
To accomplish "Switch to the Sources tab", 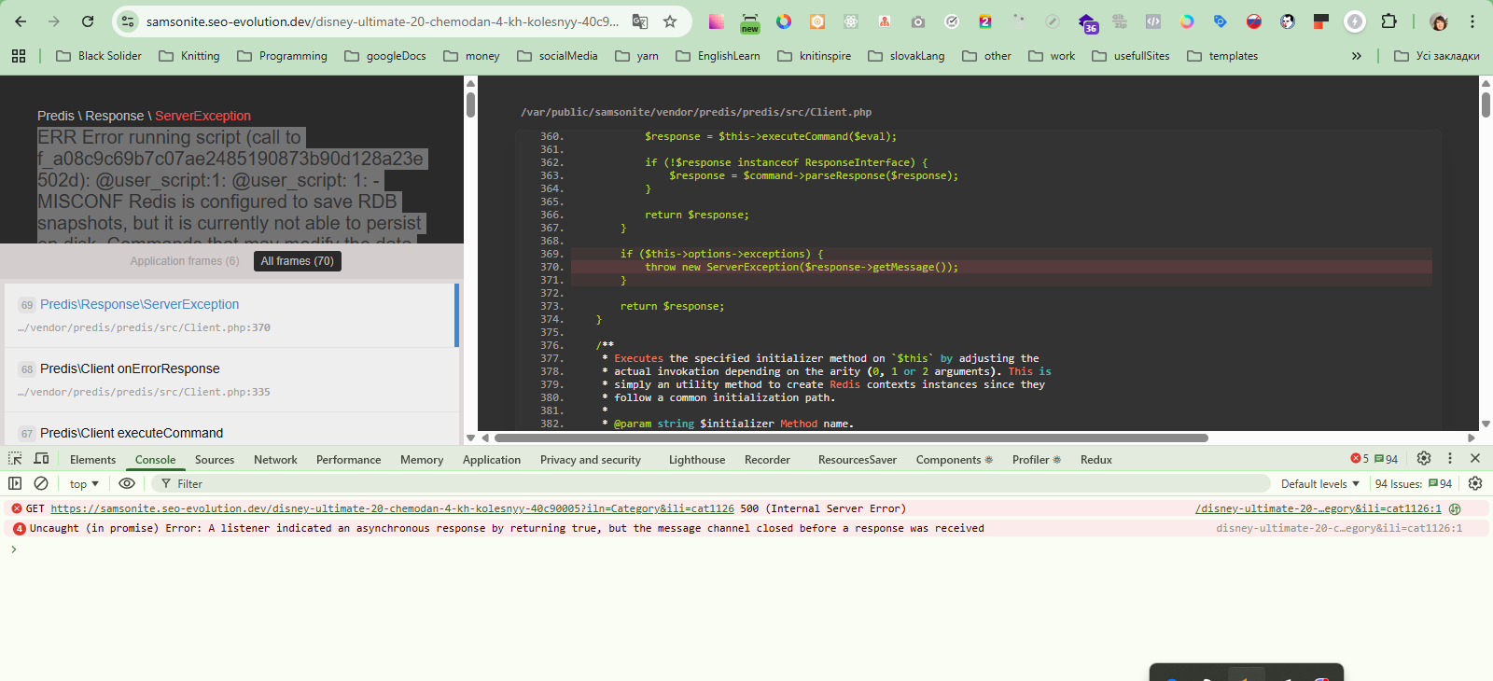I will click(215, 460).
